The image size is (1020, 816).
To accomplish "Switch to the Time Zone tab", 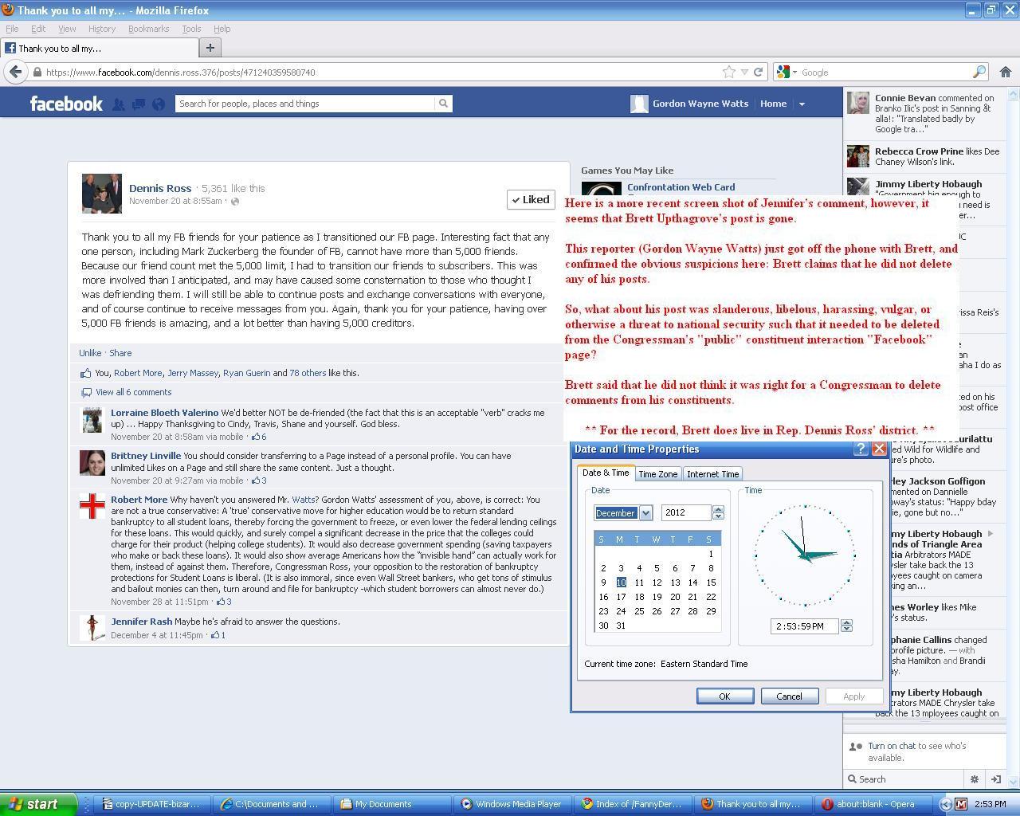I will pos(658,474).
